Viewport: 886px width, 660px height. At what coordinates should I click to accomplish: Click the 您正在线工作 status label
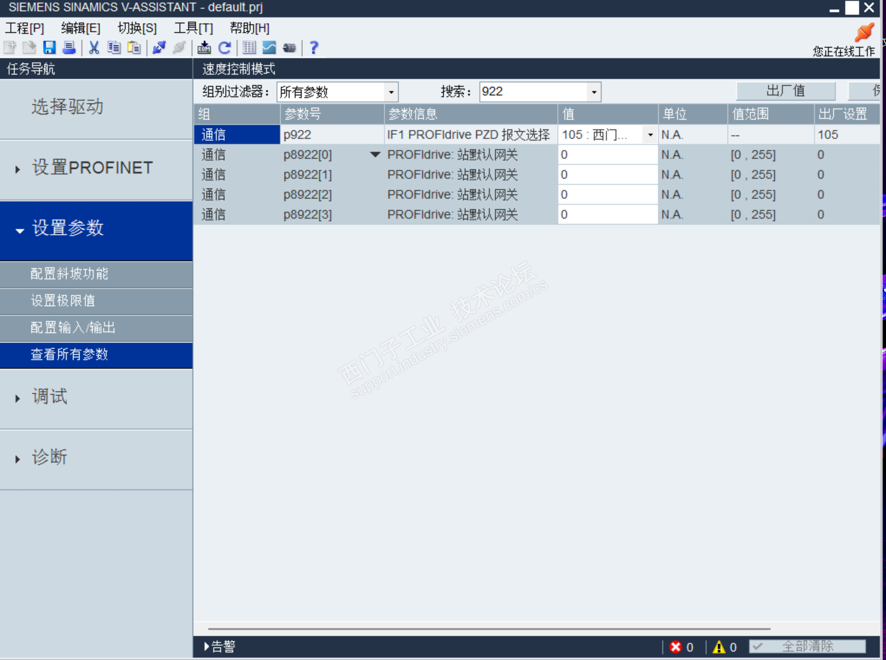pos(844,51)
